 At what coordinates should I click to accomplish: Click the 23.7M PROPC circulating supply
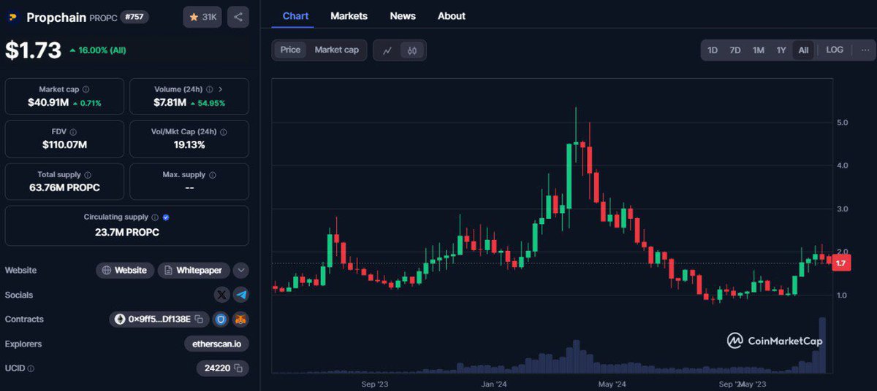[127, 233]
